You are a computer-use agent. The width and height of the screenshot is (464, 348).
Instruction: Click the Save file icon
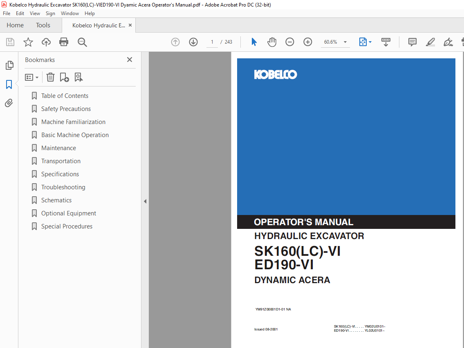(10, 42)
